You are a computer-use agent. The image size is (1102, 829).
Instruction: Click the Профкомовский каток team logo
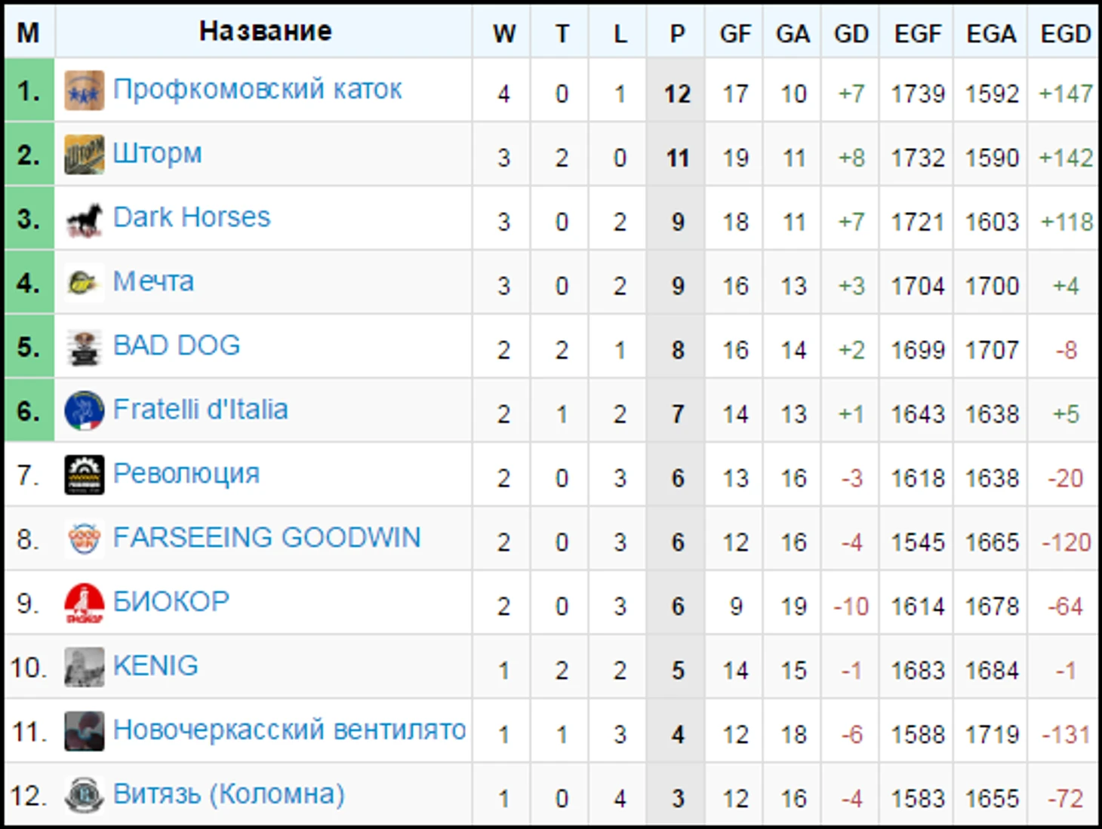(x=84, y=91)
